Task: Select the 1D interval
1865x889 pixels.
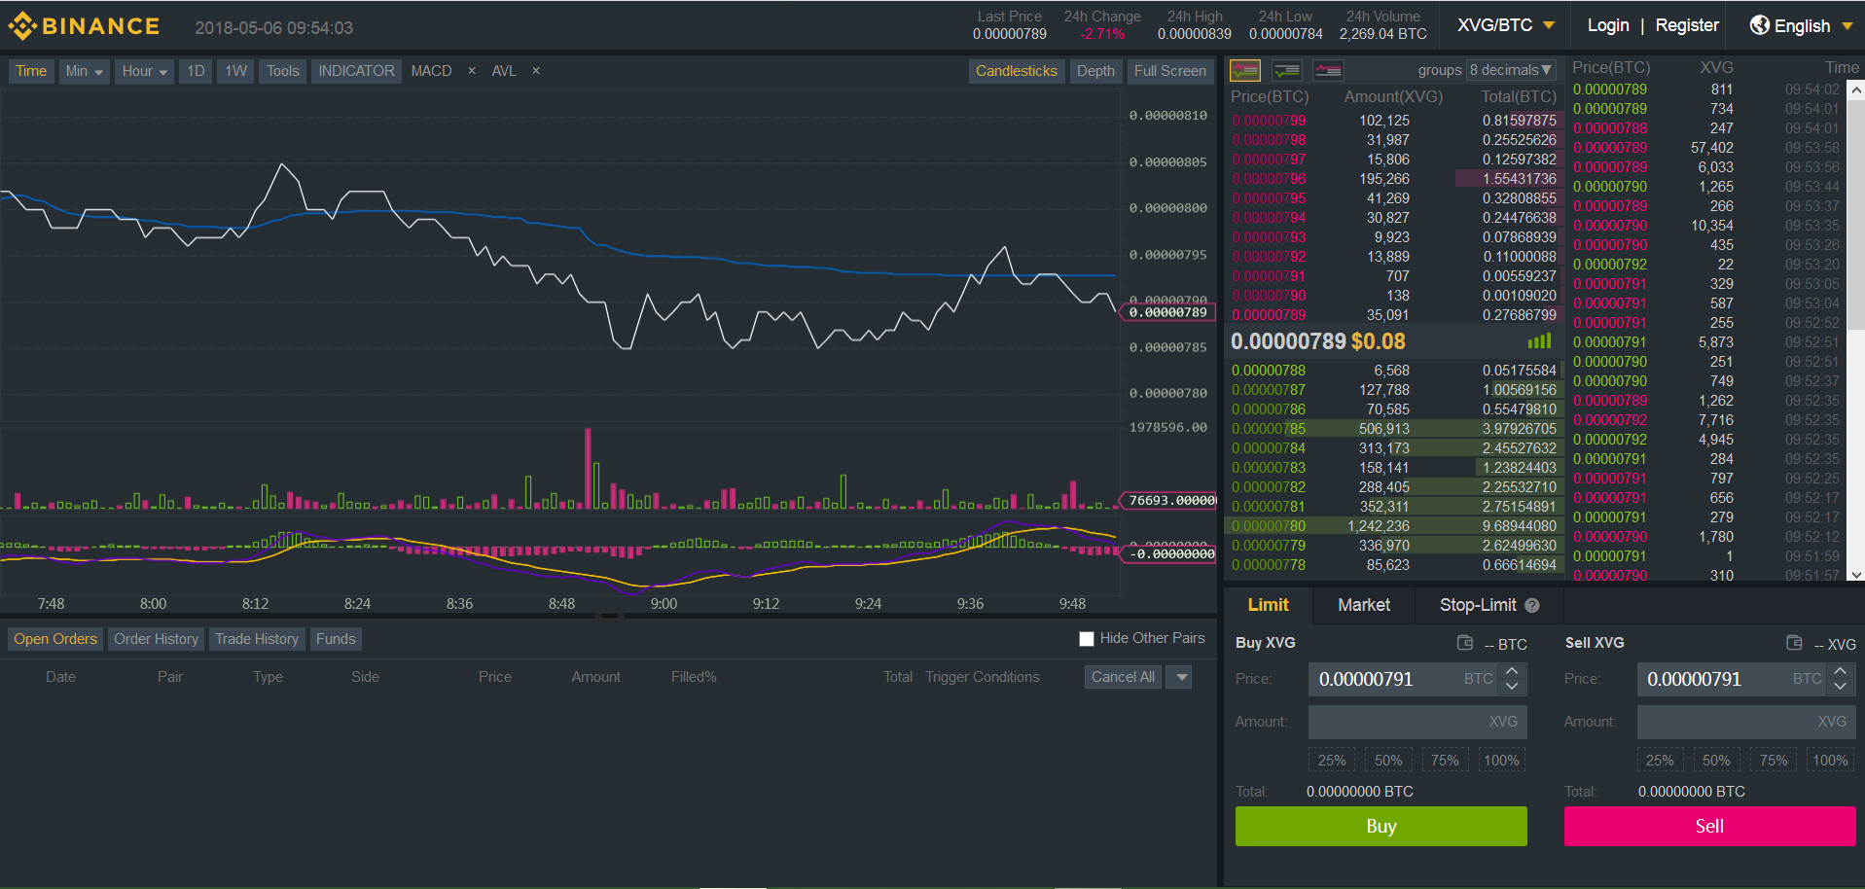Action: point(196,71)
